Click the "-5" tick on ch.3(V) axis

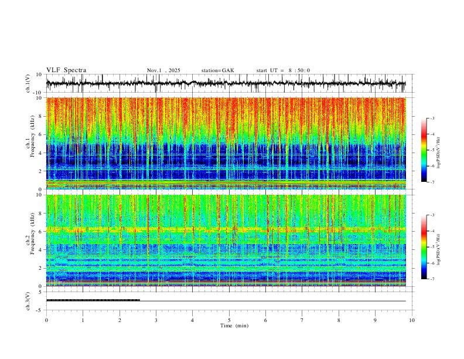[x=40, y=310]
